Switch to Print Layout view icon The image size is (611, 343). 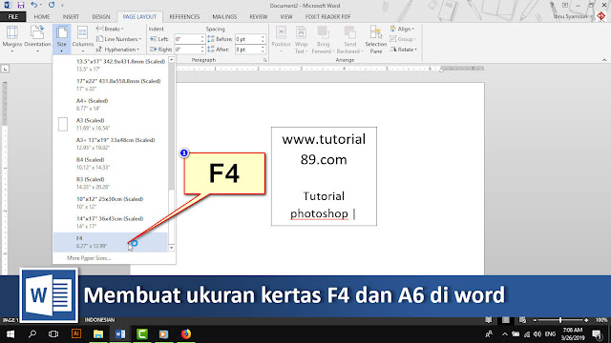[x=506, y=320]
